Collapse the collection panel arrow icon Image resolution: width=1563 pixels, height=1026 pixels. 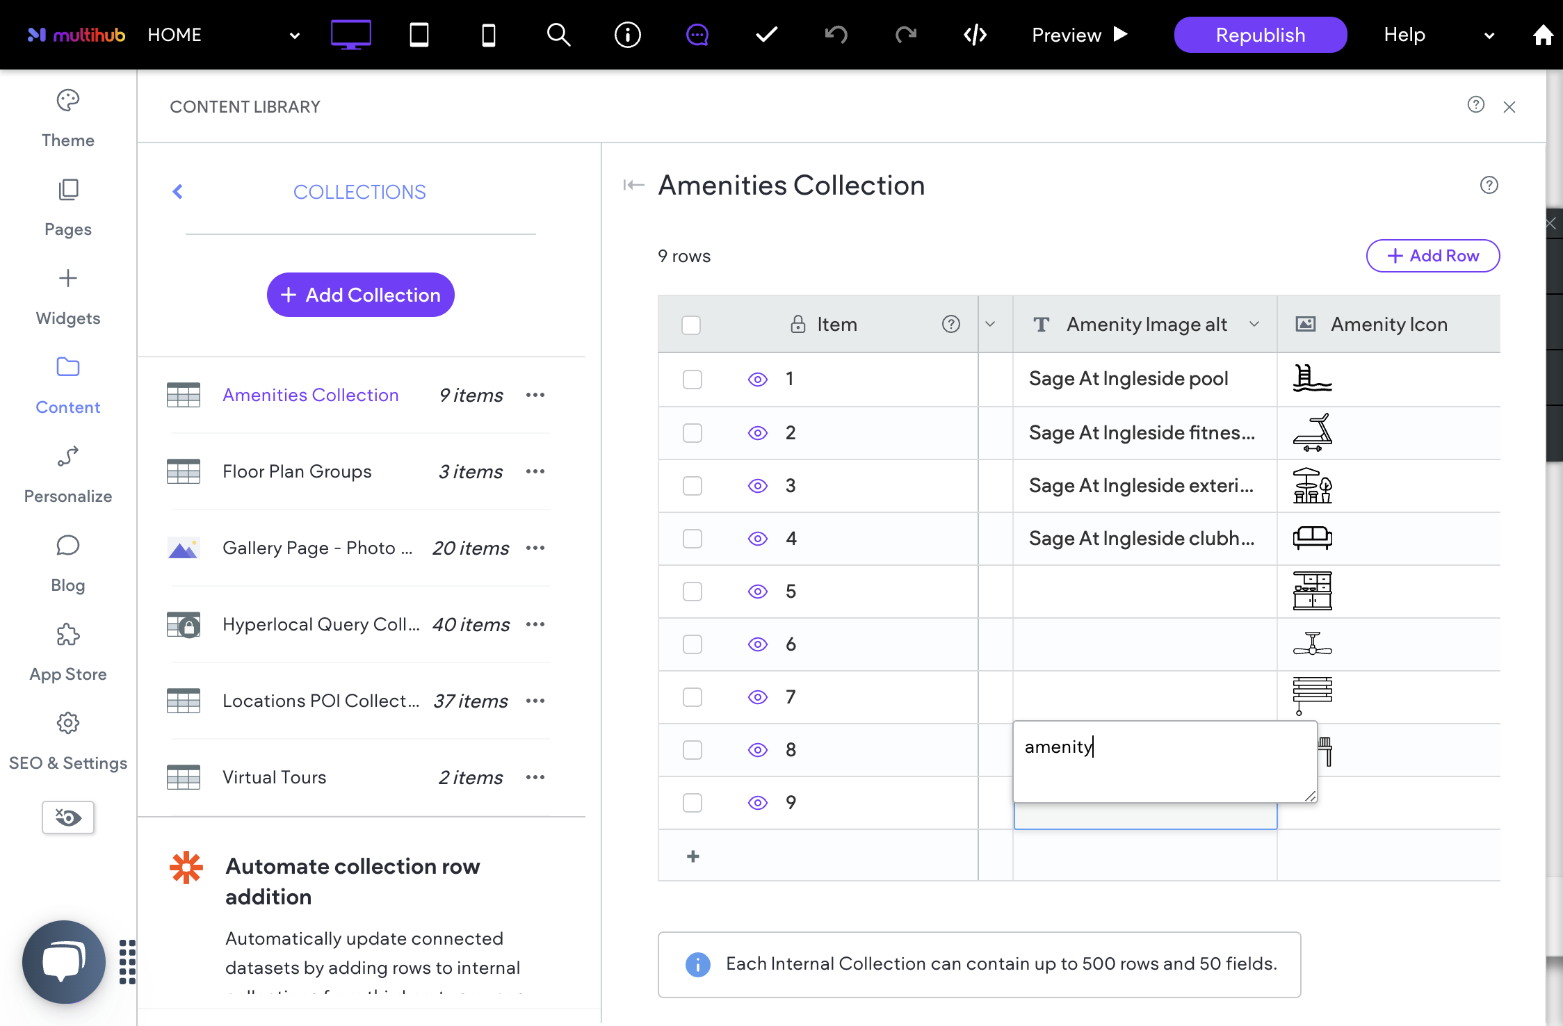633,185
